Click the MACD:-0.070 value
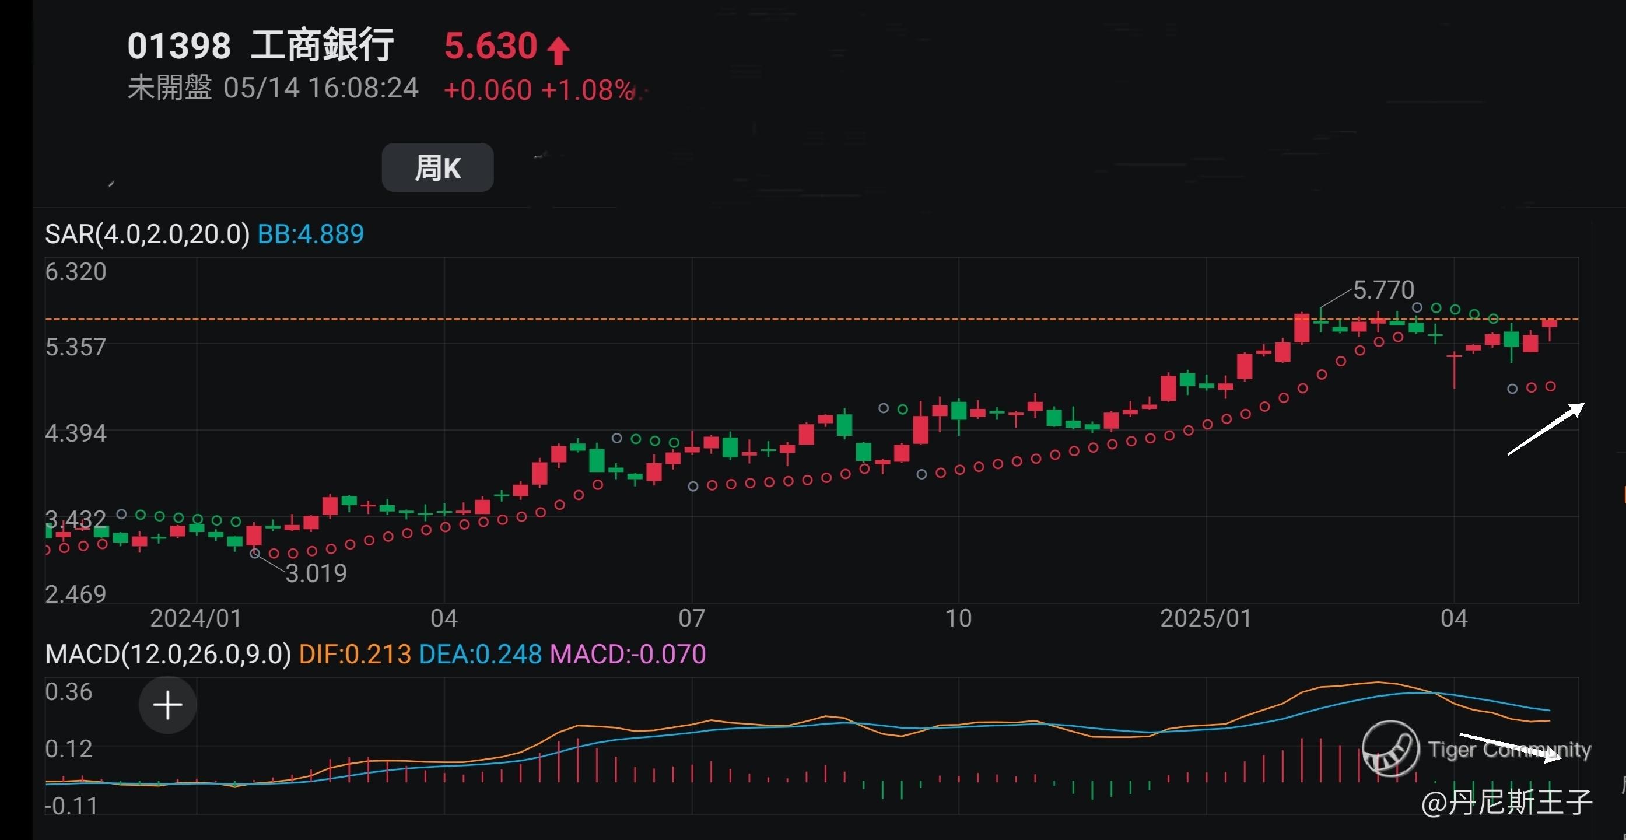 (628, 654)
